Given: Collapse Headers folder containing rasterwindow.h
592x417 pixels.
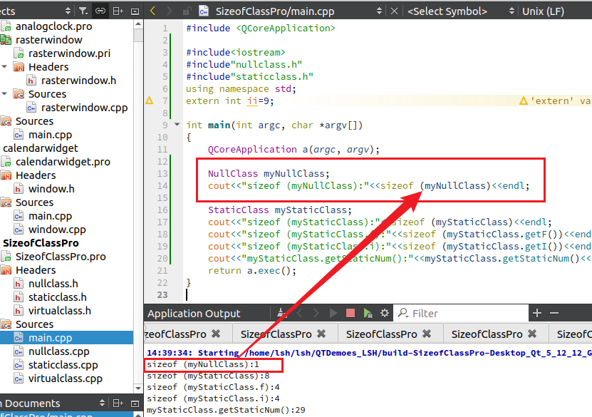Looking at the screenshot, I should 4,67.
